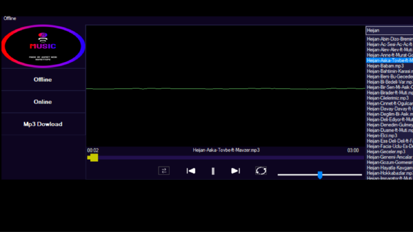Select Heijan-Alev-Alev-ft-Muti song

pyautogui.click(x=390, y=50)
